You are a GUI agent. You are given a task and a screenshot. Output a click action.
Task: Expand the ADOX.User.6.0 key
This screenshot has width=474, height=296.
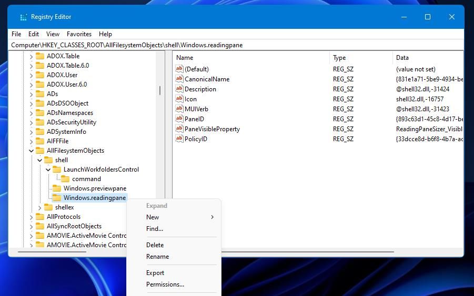pos(31,84)
